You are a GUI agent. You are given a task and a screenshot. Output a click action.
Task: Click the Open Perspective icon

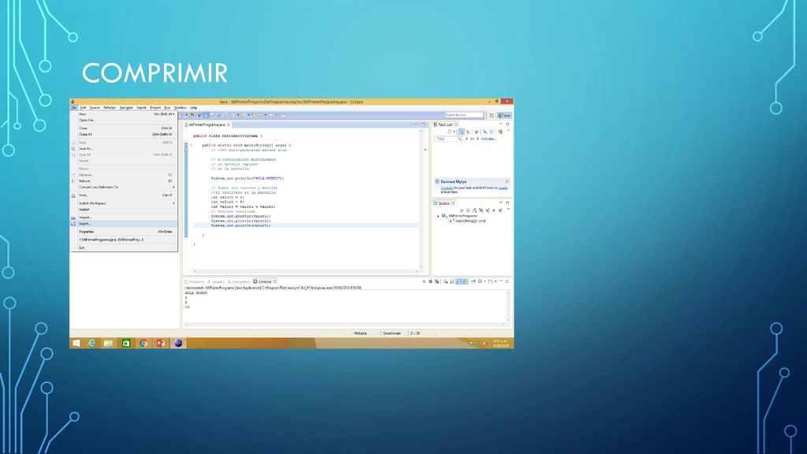(x=492, y=115)
